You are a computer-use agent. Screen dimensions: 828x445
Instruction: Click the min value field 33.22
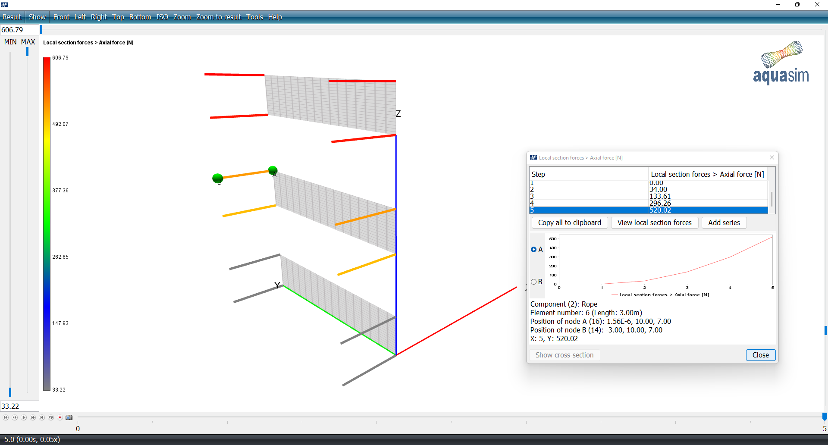click(19, 406)
